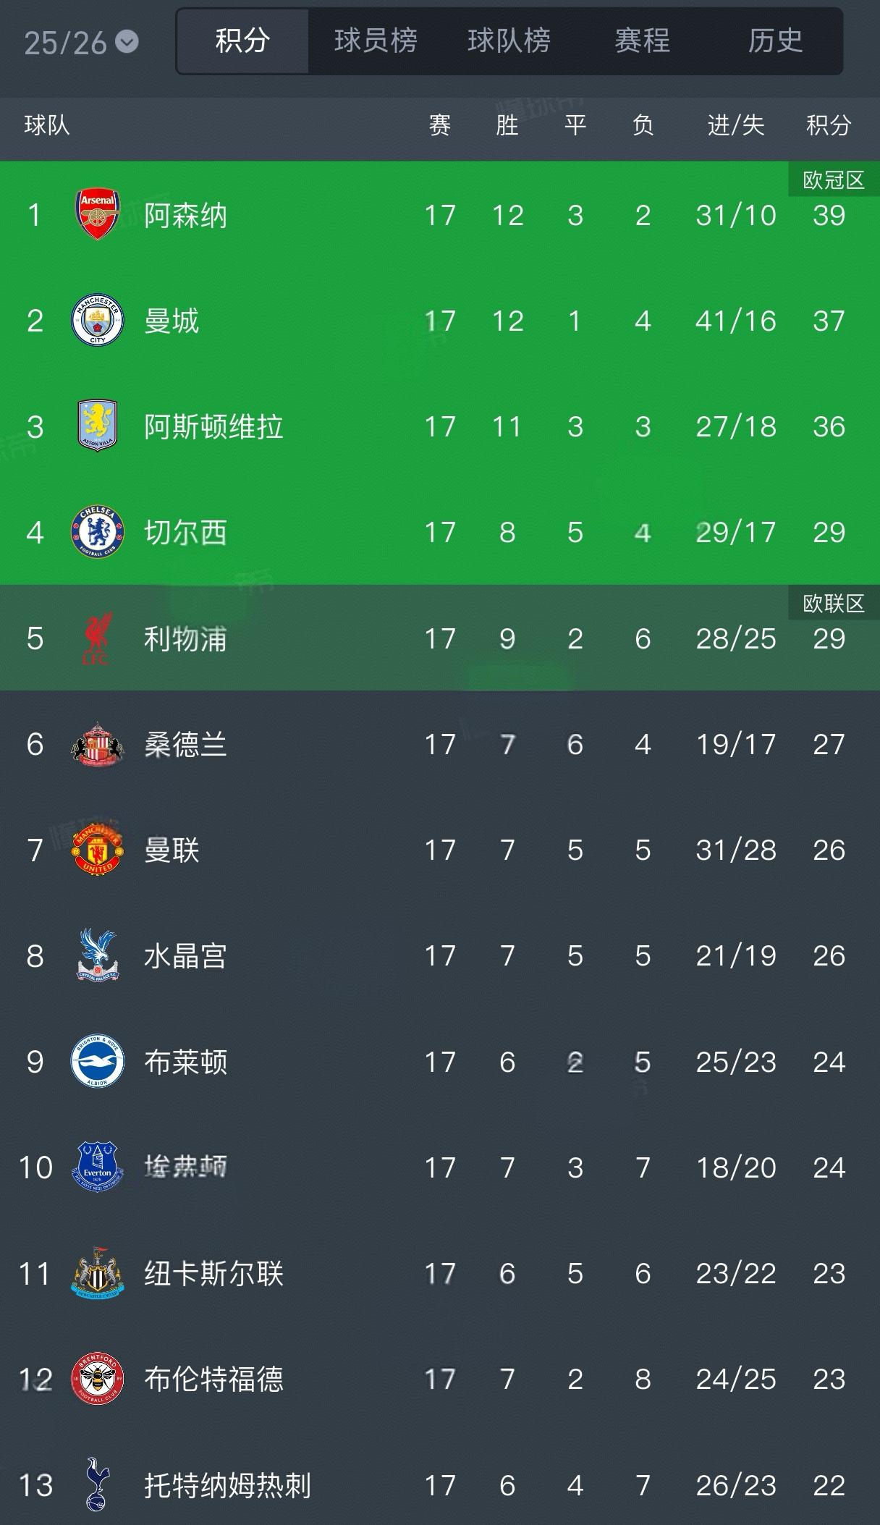The height and width of the screenshot is (1525, 880).
Task: Open the 赛程 schedule tab
Action: pyautogui.click(x=642, y=41)
